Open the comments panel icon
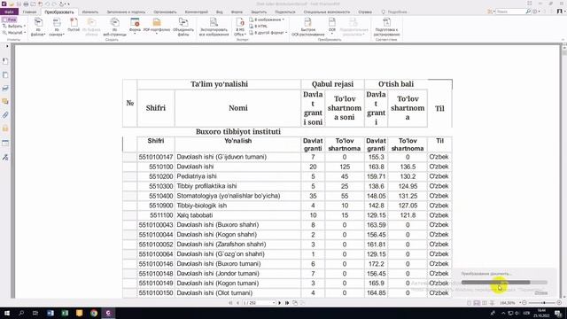Screen dimensions: 567x319 coord(5,102)
